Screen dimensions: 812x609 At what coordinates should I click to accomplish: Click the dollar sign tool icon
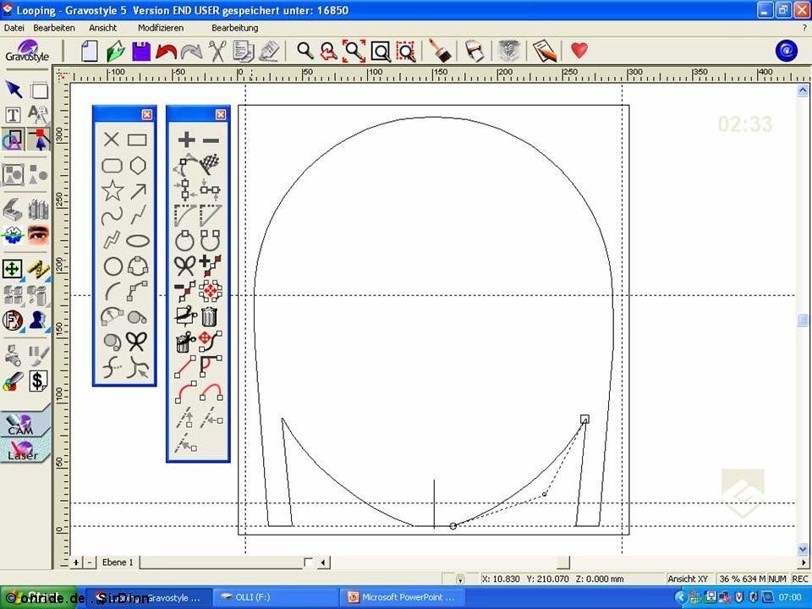click(38, 381)
